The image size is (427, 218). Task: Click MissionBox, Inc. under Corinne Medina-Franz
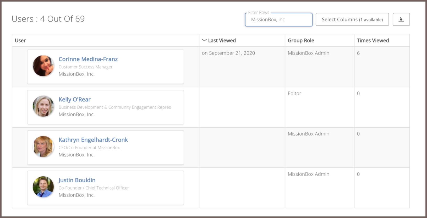(x=77, y=74)
